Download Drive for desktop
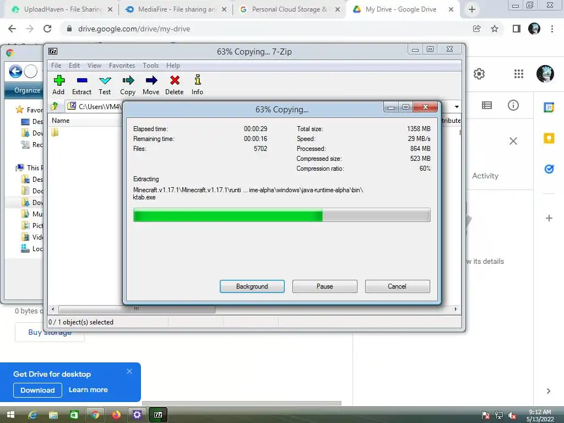 click(37, 391)
